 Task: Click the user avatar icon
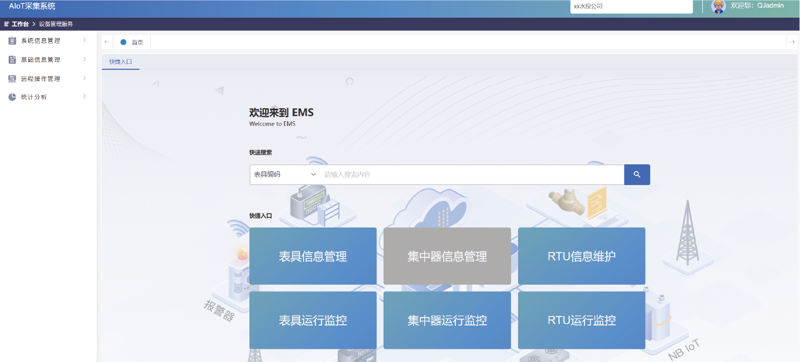[x=718, y=6]
